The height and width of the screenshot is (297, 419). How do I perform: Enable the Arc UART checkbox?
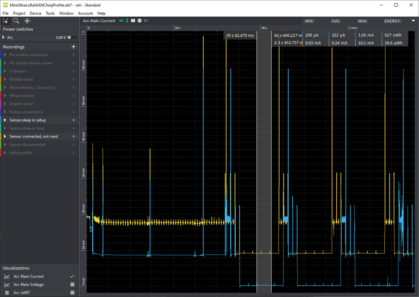pyautogui.click(x=72, y=293)
